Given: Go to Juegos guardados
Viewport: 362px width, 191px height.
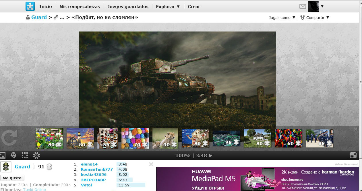Looking at the screenshot, I should (x=128, y=6).
